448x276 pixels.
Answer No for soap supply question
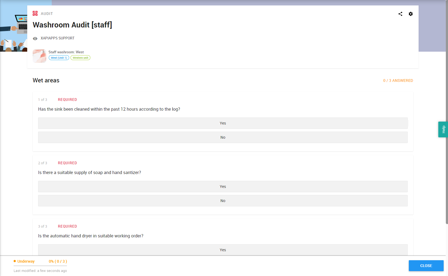click(223, 201)
